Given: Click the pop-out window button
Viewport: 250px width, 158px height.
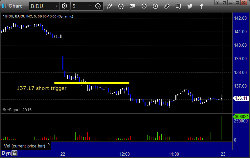Looking at the screenshot, I should click(224, 2).
